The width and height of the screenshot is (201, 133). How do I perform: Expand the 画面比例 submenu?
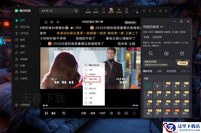pyautogui.click(x=94, y=89)
